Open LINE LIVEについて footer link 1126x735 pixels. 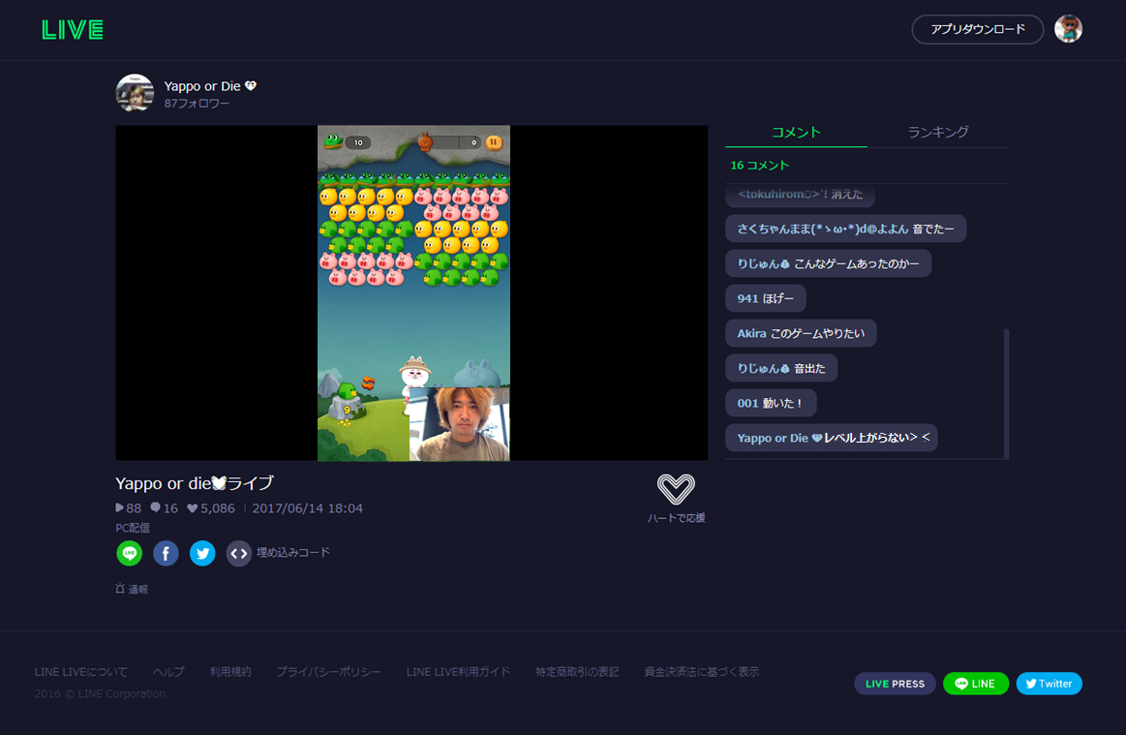pos(80,672)
